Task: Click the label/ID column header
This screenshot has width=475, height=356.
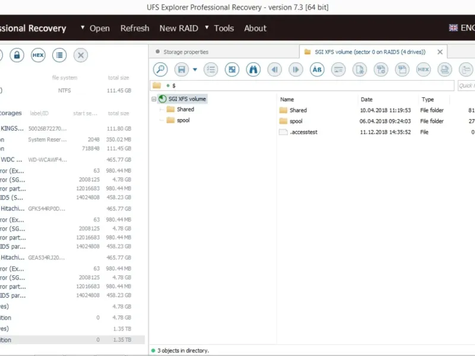Action: pos(39,113)
